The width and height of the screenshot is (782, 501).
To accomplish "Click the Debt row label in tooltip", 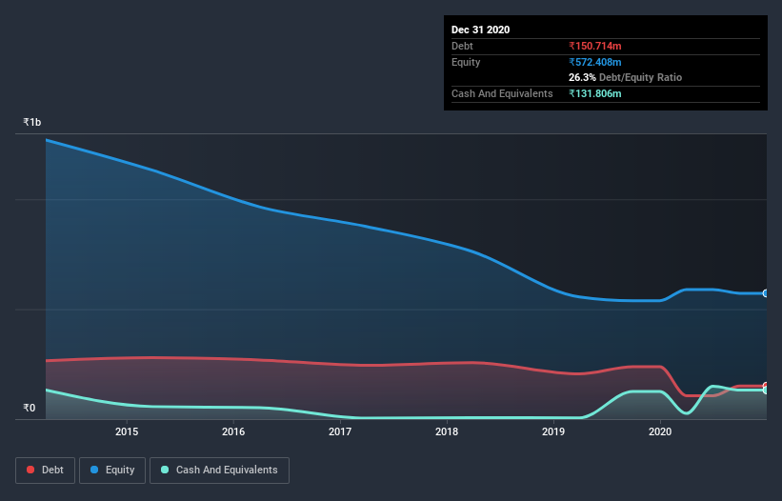I will click(x=462, y=46).
